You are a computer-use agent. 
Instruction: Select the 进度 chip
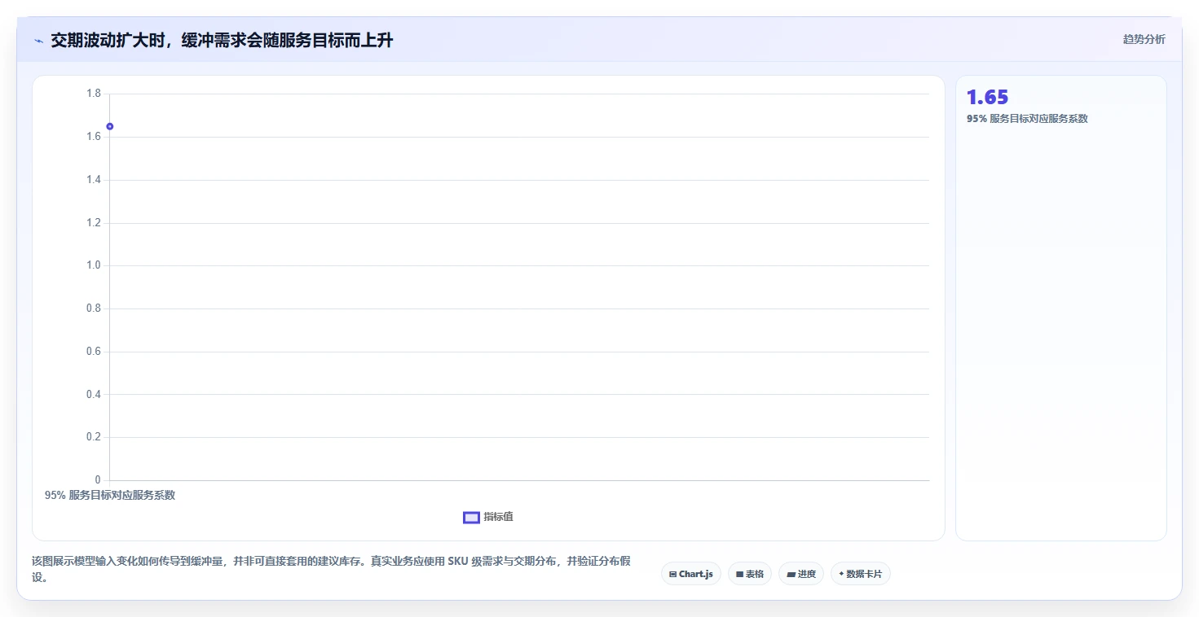[800, 574]
